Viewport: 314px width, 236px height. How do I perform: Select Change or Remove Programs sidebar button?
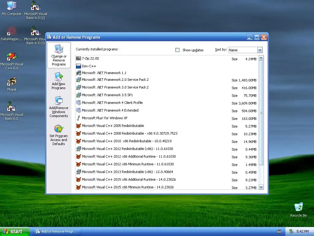(x=59, y=55)
